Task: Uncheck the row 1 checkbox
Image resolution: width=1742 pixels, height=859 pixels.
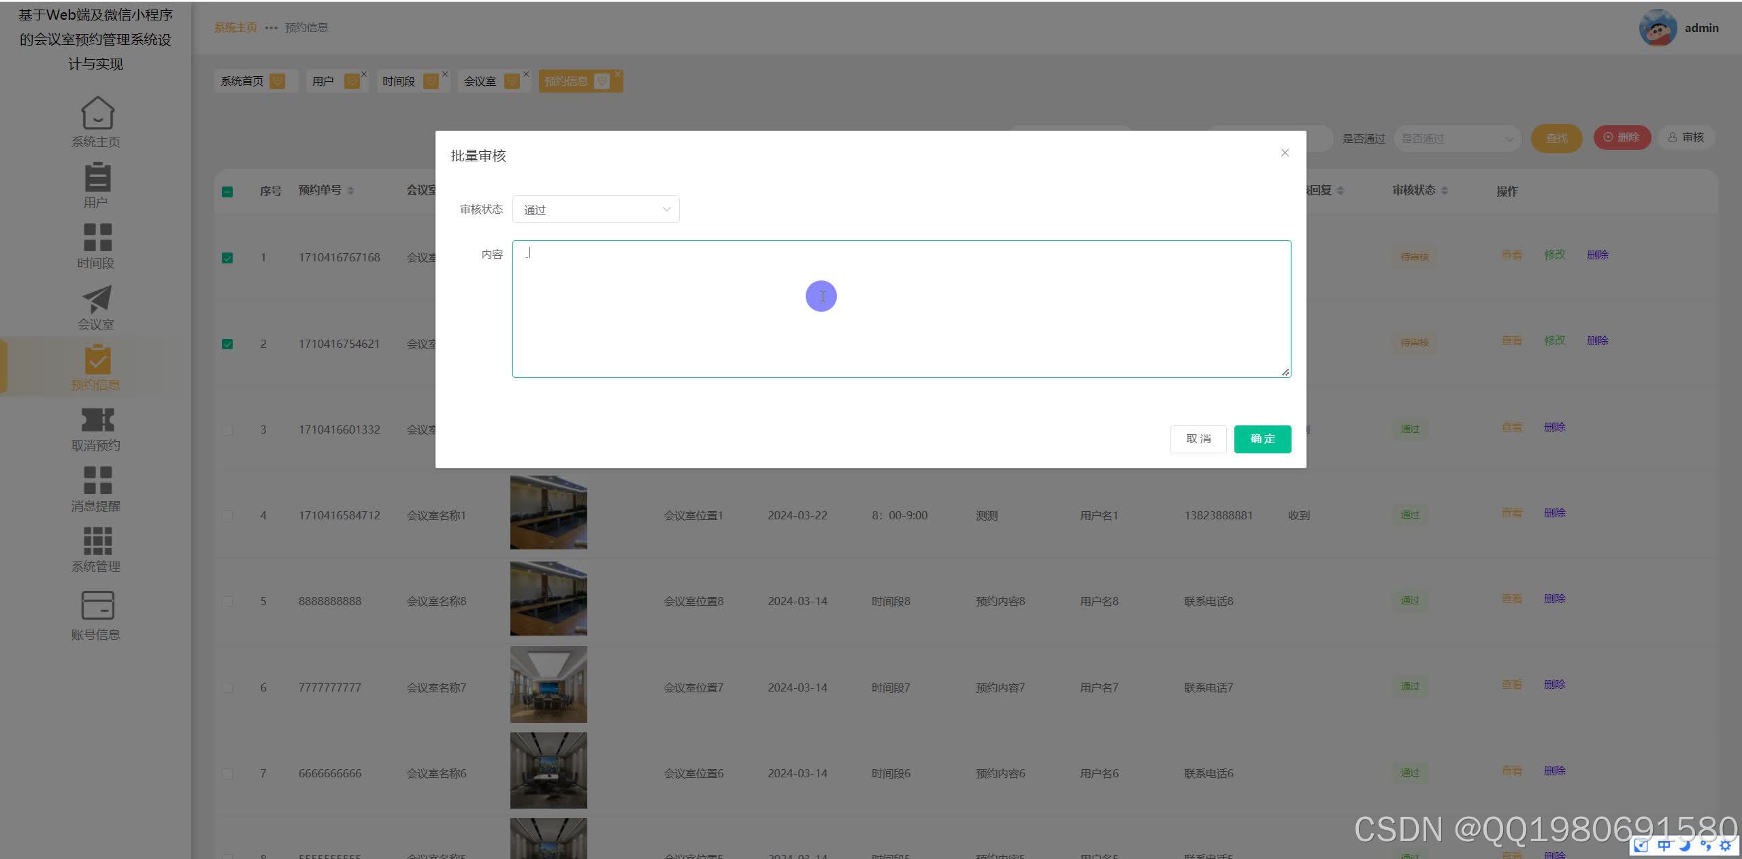Action: (x=227, y=258)
